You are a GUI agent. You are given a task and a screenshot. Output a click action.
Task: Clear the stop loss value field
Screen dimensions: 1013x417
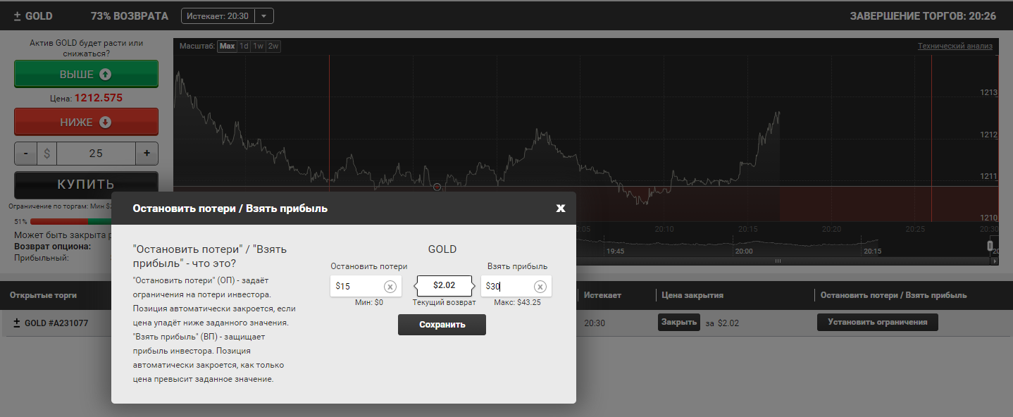click(x=390, y=287)
